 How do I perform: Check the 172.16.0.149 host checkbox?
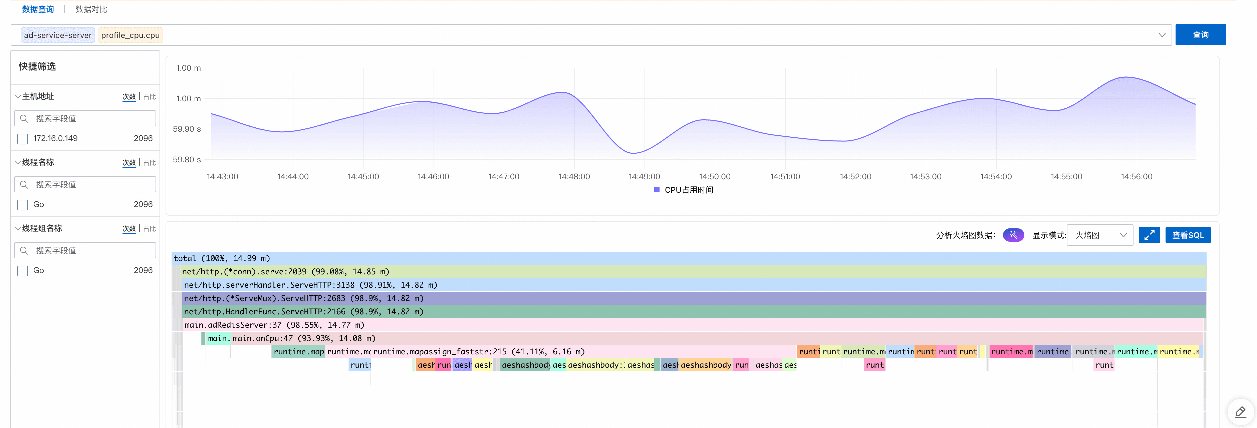[23, 139]
